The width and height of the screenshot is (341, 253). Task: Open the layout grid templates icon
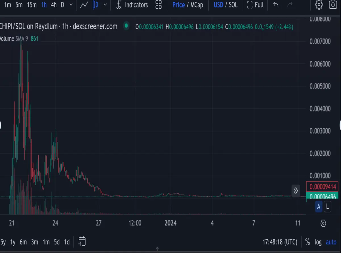click(159, 5)
